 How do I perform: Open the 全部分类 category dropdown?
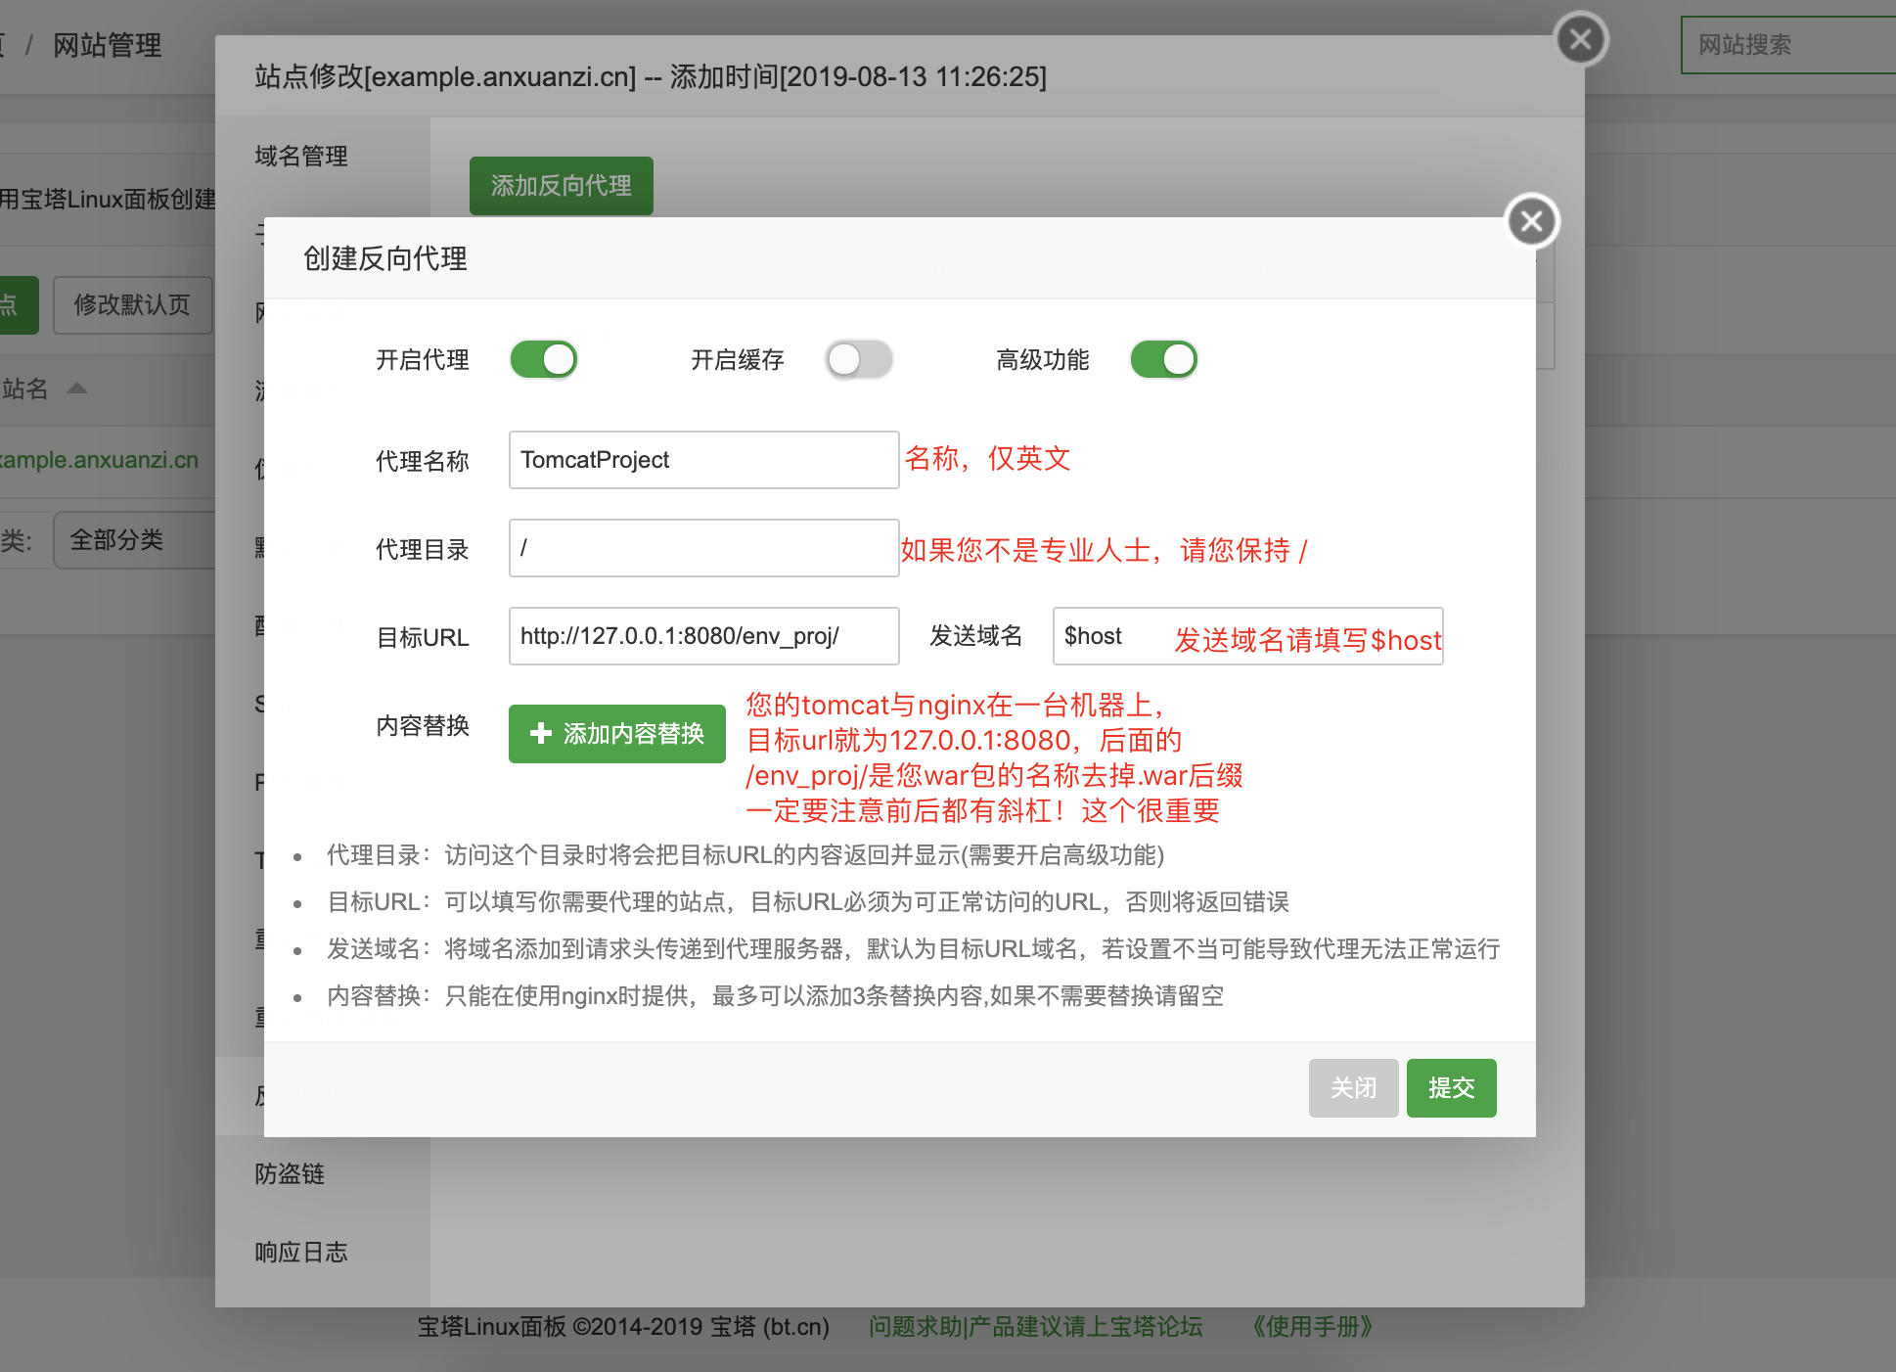pyautogui.click(x=116, y=538)
